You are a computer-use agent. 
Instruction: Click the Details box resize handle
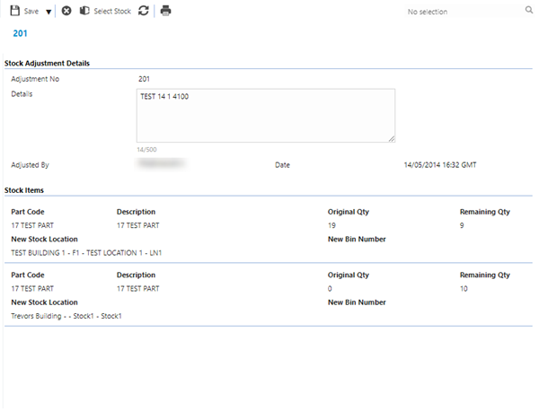(392, 139)
